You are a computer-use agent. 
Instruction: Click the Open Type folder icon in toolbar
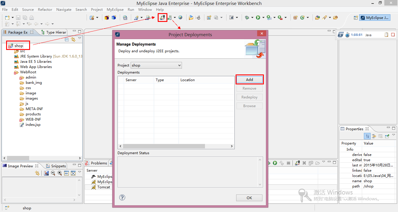[318, 18]
